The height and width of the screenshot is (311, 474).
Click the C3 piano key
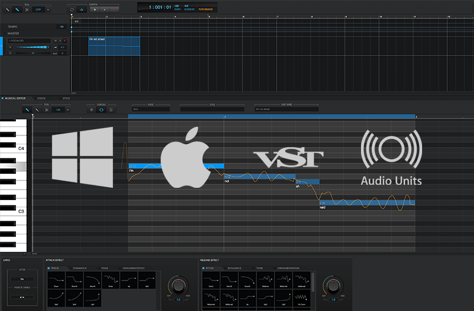(21, 211)
